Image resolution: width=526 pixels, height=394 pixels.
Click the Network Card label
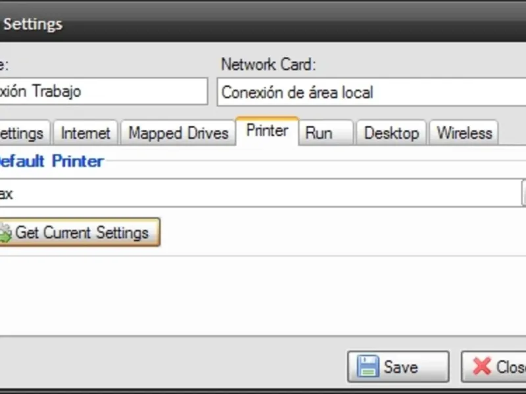tap(268, 64)
